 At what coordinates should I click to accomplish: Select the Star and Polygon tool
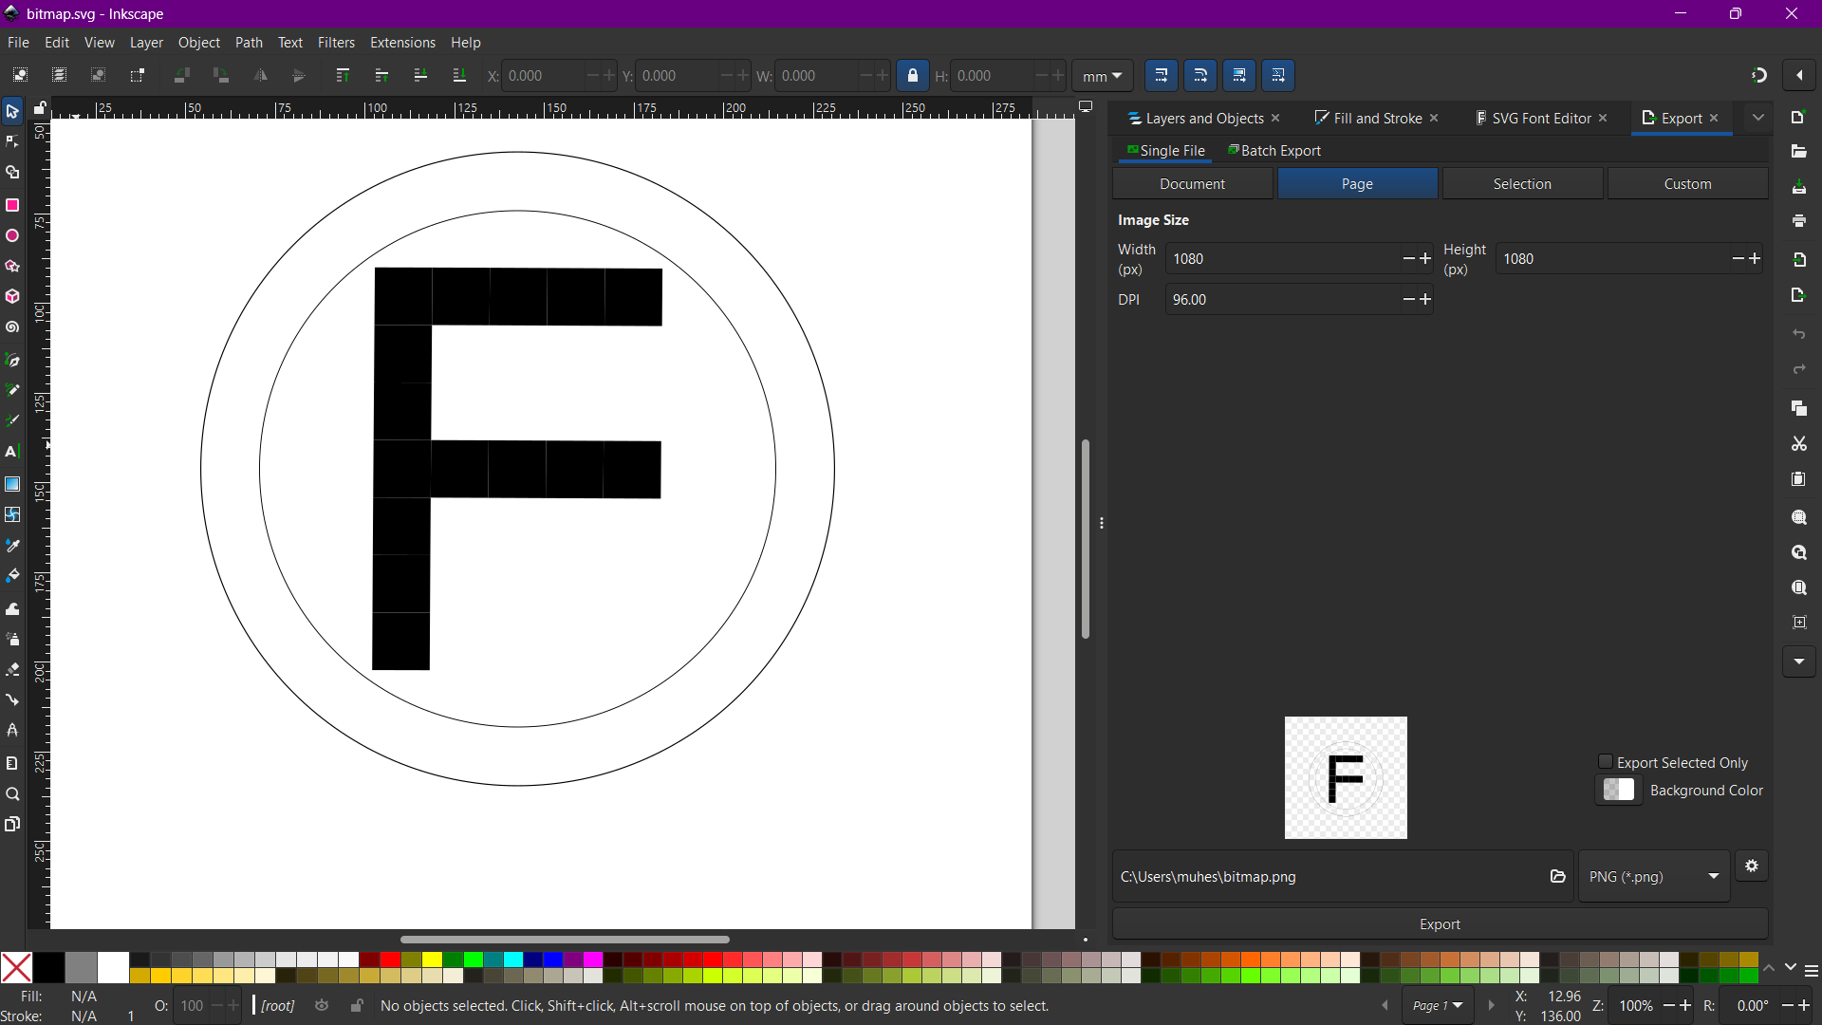click(x=12, y=267)
